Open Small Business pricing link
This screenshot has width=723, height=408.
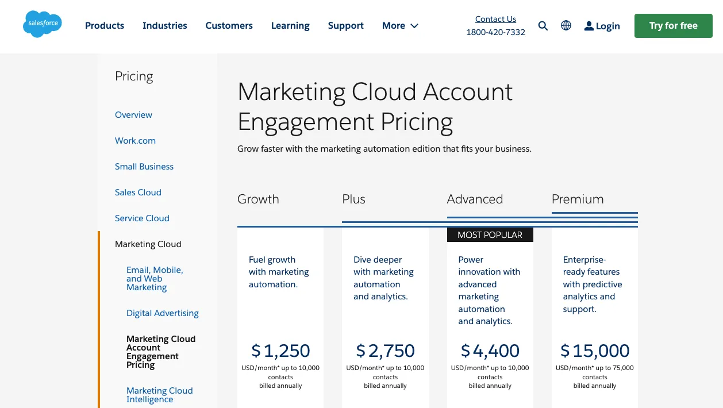click(x=144, y=167)
